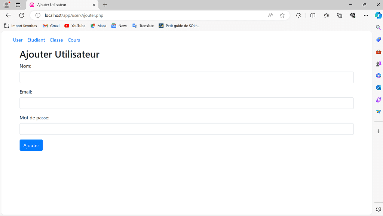Open the purple Designer sidebar icon
383x216 pixels.
coord(379,100)
